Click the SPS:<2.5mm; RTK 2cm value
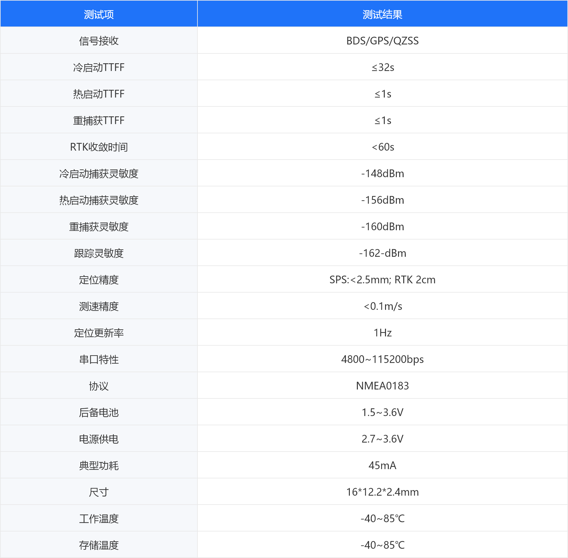 click(x=382, y=280)
